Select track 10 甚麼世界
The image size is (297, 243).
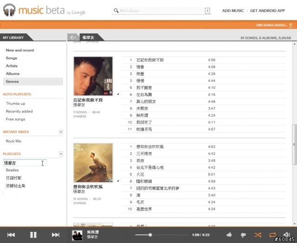[203, 209]
